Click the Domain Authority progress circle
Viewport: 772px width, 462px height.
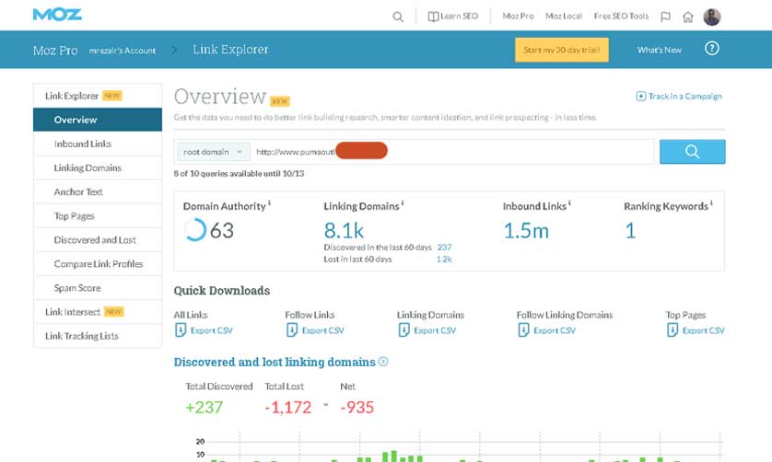tap(194, 230)
